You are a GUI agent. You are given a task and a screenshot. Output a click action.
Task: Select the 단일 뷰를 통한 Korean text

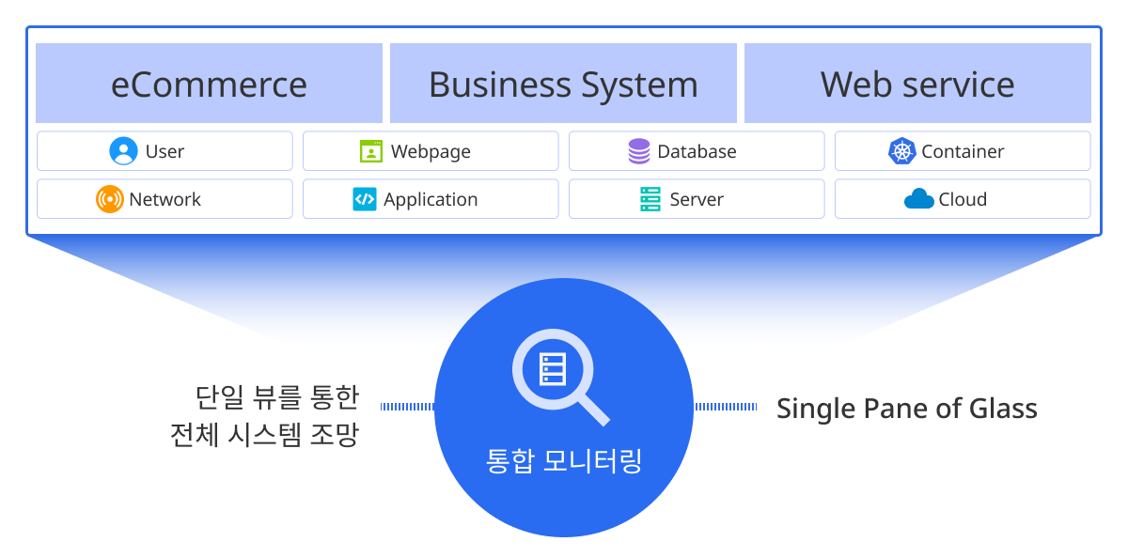coord(277,395)
